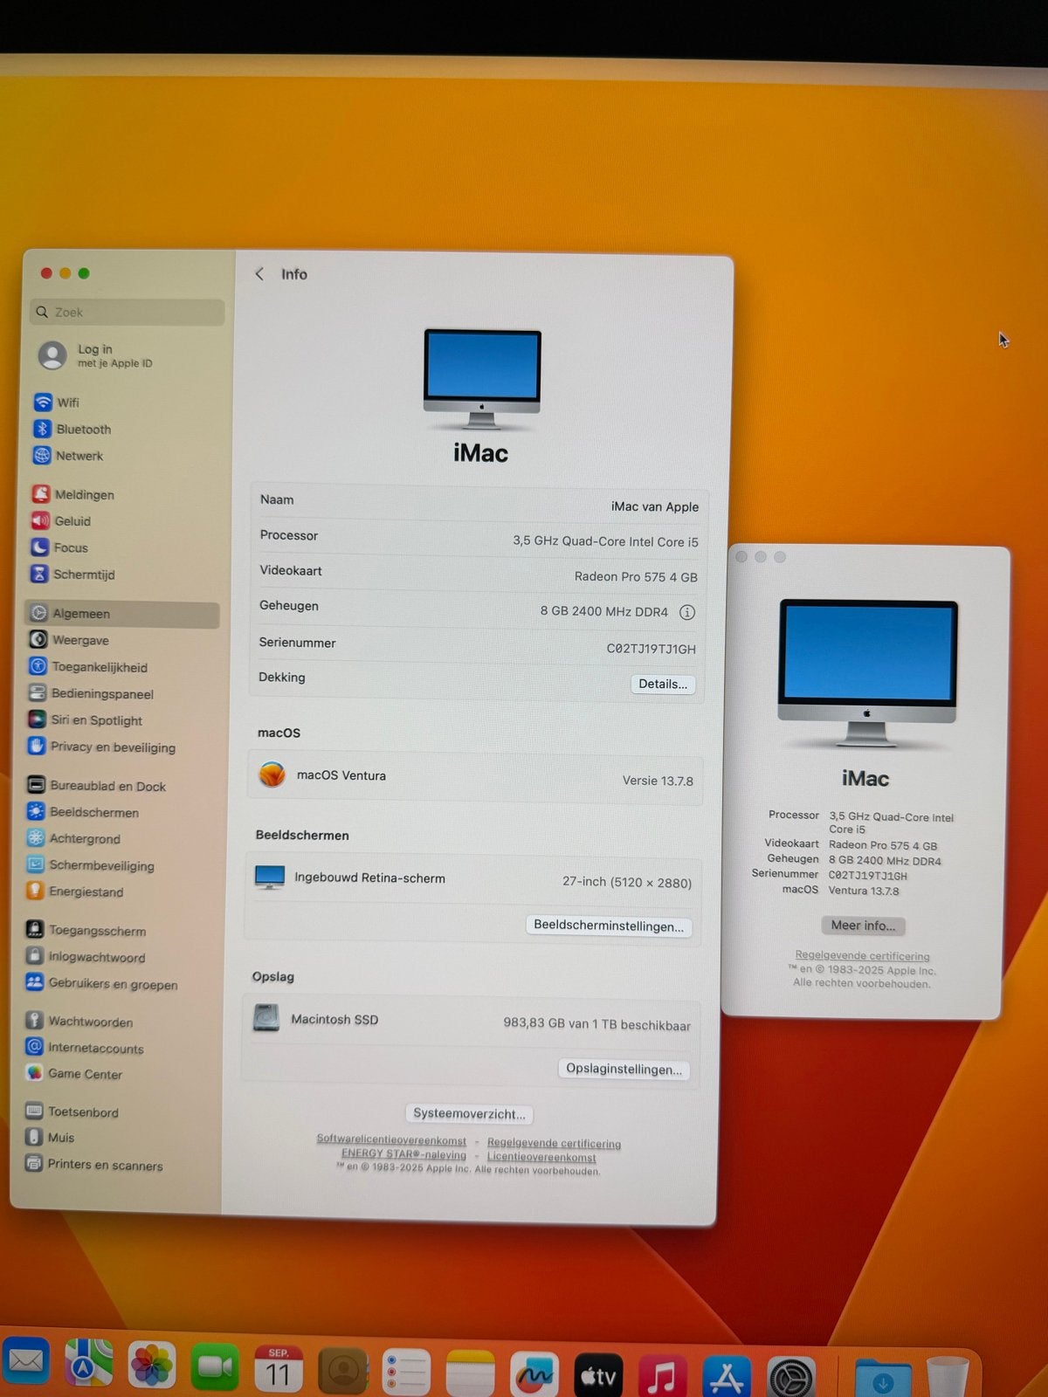
Task: Open Beeldscherminstellingen... button
Action: click(x=609, y=926)
